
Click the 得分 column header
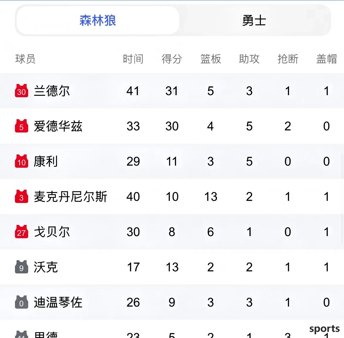[172, 59]
